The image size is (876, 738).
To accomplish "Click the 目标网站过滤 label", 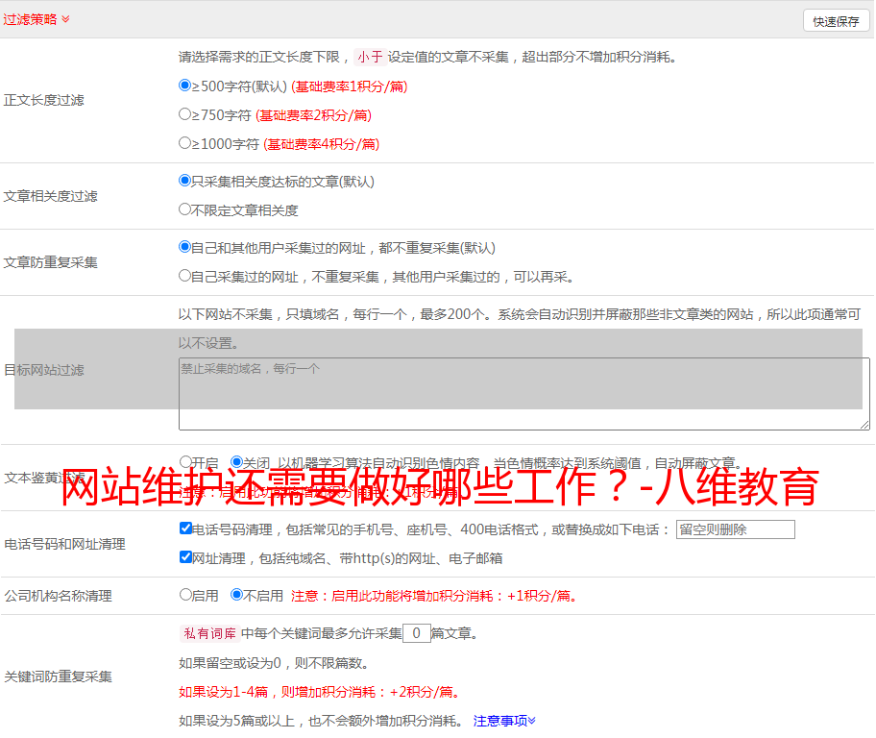I will tap(44, 370).
